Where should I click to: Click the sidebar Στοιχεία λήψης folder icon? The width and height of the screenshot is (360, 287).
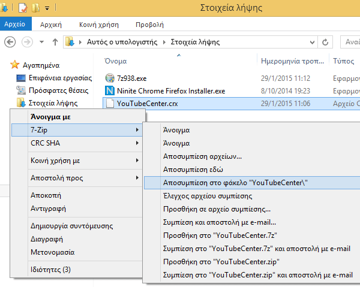pos(21,102)
